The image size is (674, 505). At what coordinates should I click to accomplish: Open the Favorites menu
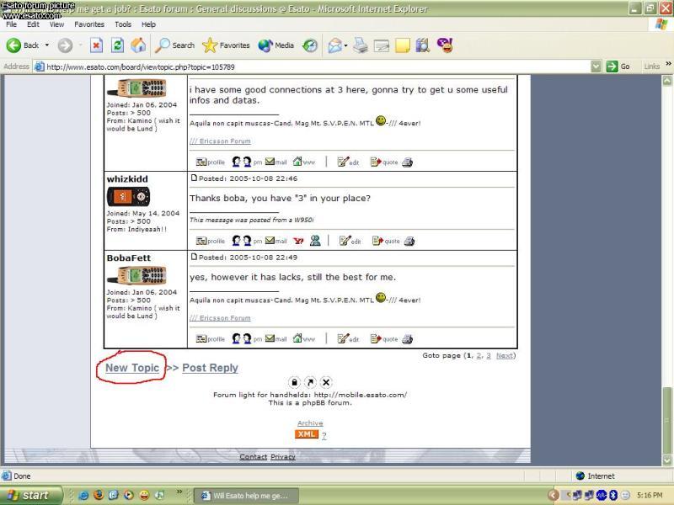tap(89, 24)
